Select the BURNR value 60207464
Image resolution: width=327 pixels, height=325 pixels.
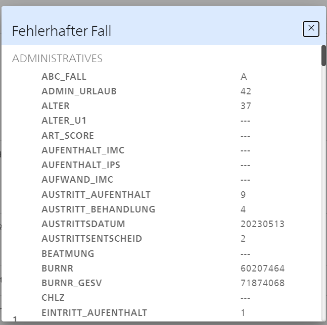point(262,268)
